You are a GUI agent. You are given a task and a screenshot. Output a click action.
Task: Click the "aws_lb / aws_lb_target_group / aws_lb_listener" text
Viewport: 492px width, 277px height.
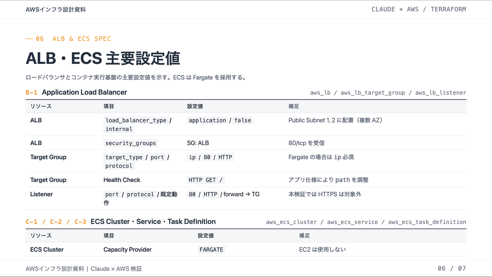(388, 93)
